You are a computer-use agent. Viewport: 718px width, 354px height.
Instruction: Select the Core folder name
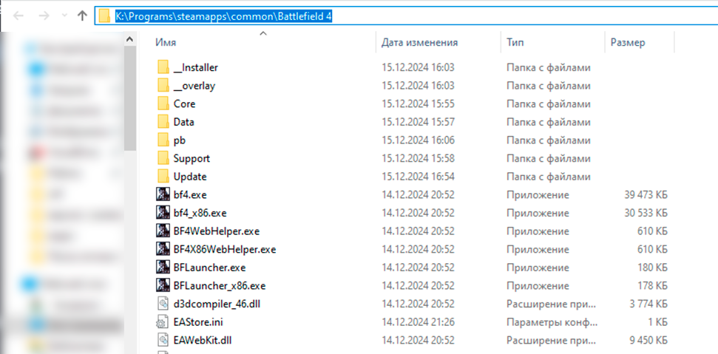185,103
